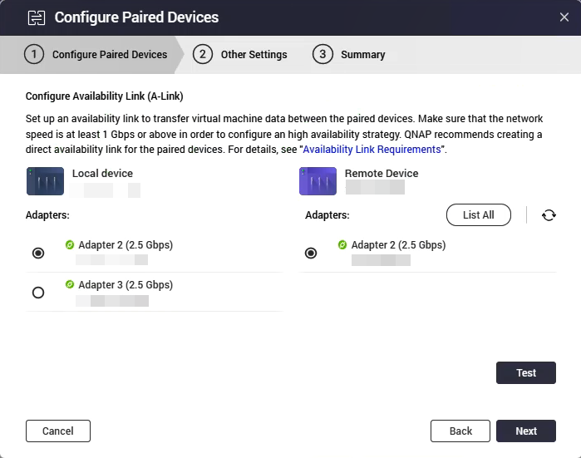Click the Local device NAS icon
The image size is (581, 458).
click(x=45, y=180)
